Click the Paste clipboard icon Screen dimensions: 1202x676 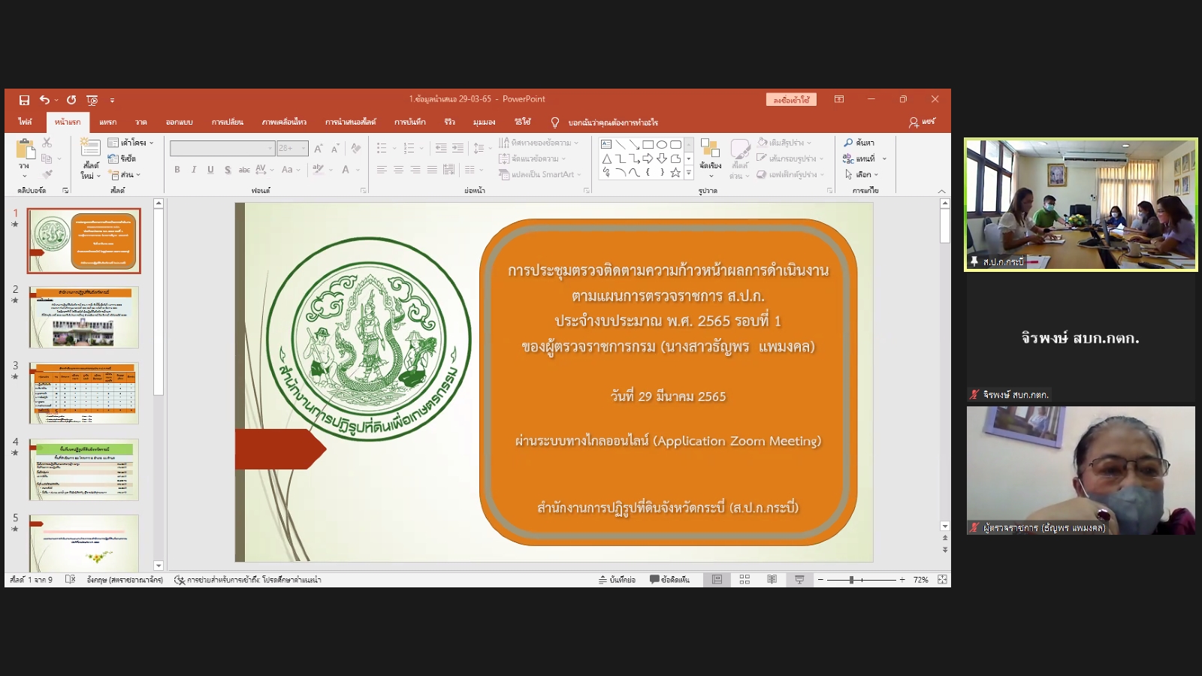[x=25, y=149]
